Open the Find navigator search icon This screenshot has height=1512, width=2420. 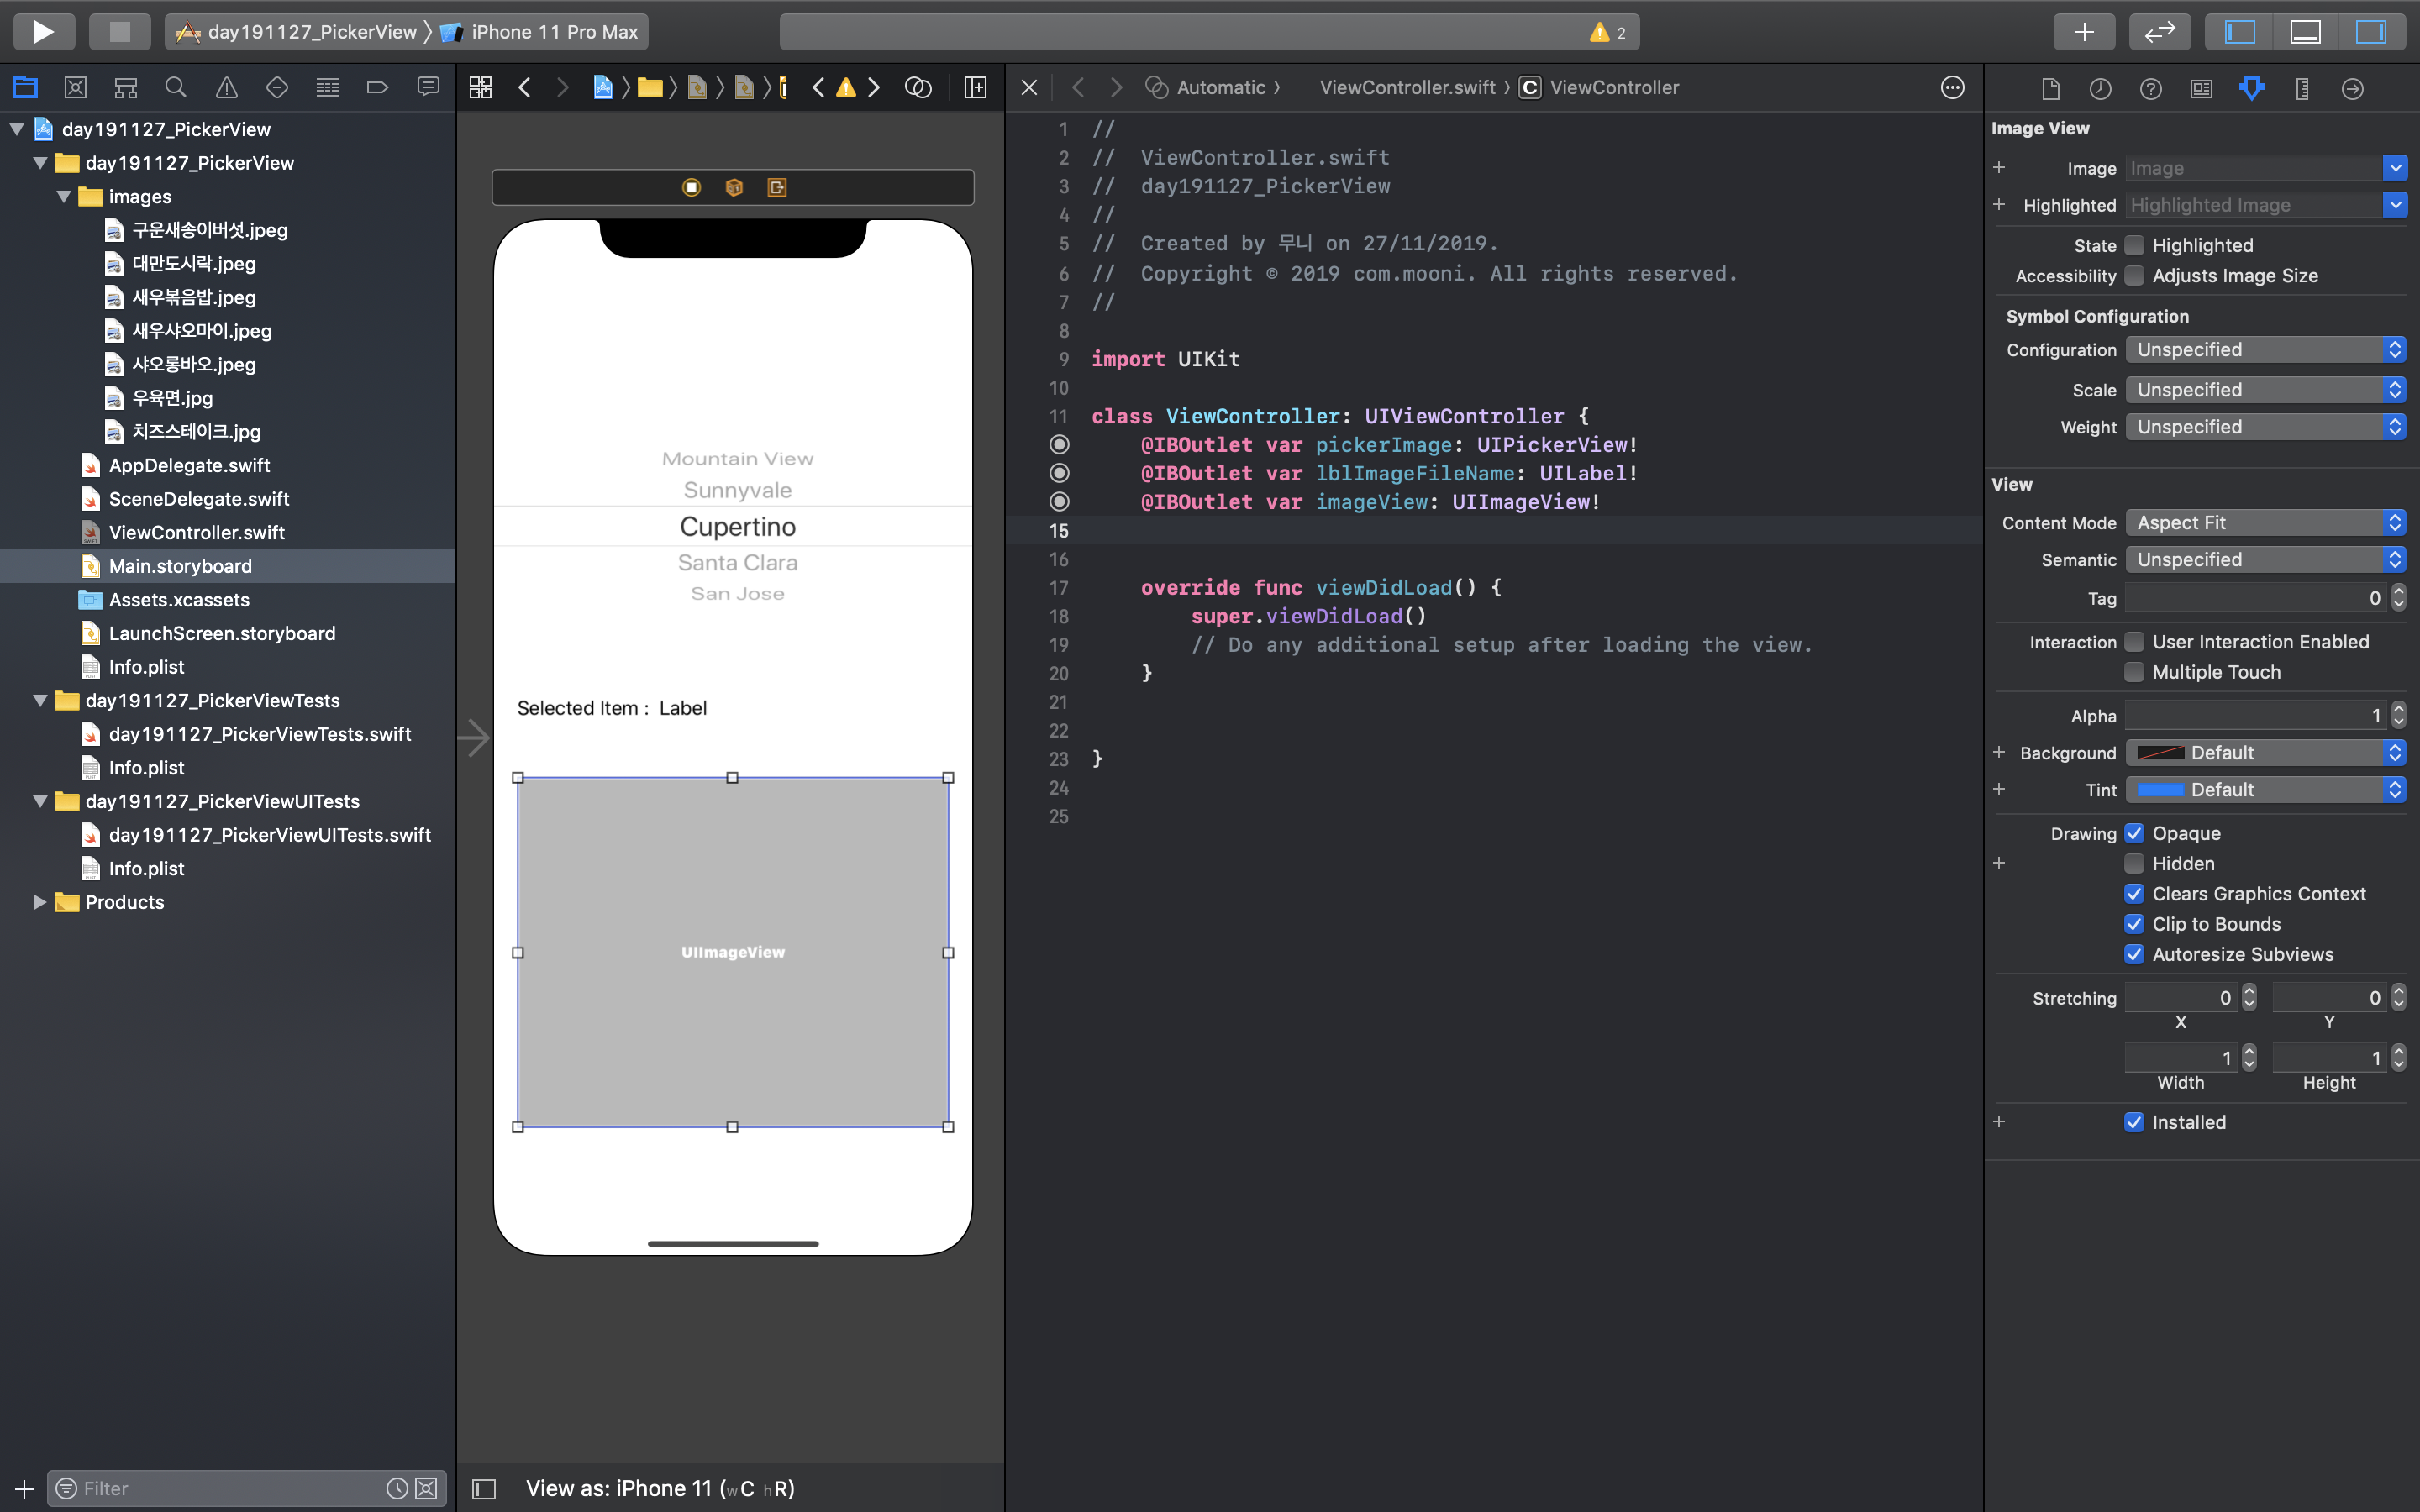coord(176,88)
